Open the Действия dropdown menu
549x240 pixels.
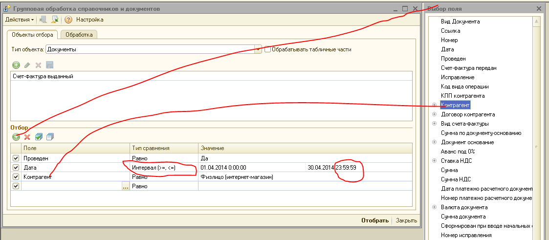(20, 20)
